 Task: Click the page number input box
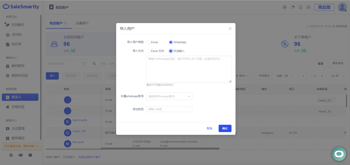pos(303,76)
